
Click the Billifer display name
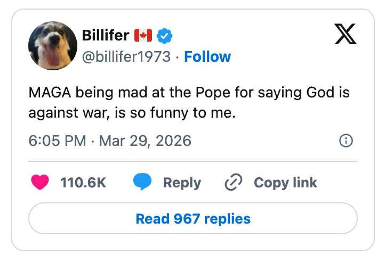click(x=106, y=36)
